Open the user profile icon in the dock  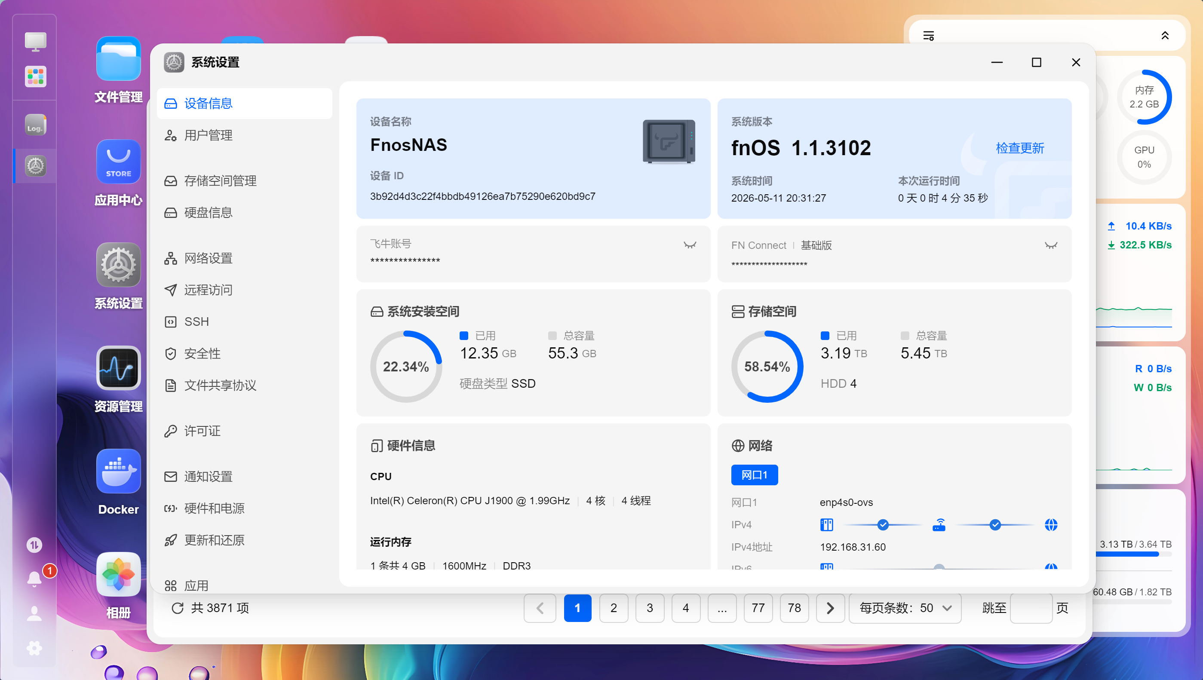tap(34, 613)
